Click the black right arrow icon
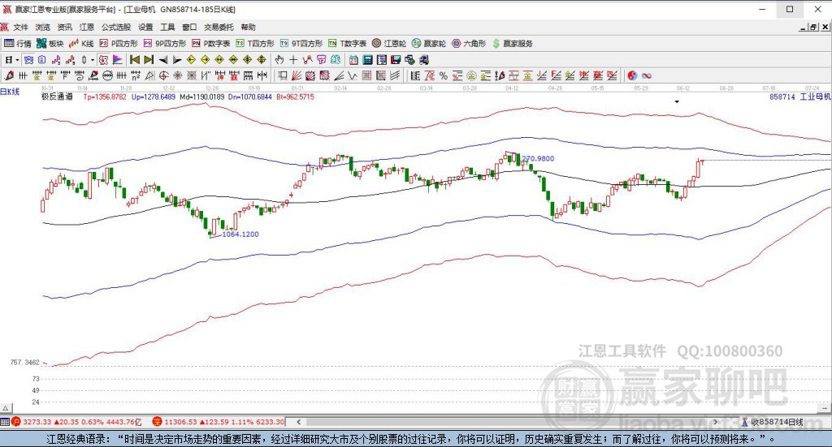This screenshot has width=832, height=447. (x=177, y=60)
